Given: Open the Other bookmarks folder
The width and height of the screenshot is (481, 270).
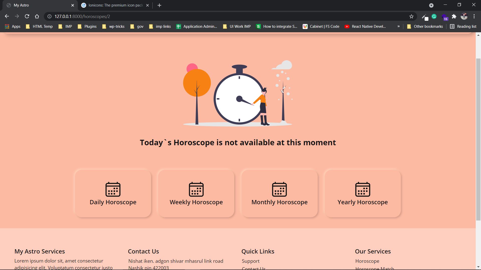Looking at the screenshot, I should click(425, 26).
